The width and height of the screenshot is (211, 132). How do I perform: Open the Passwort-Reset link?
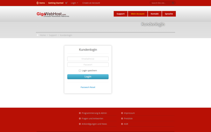pos(88,87)
